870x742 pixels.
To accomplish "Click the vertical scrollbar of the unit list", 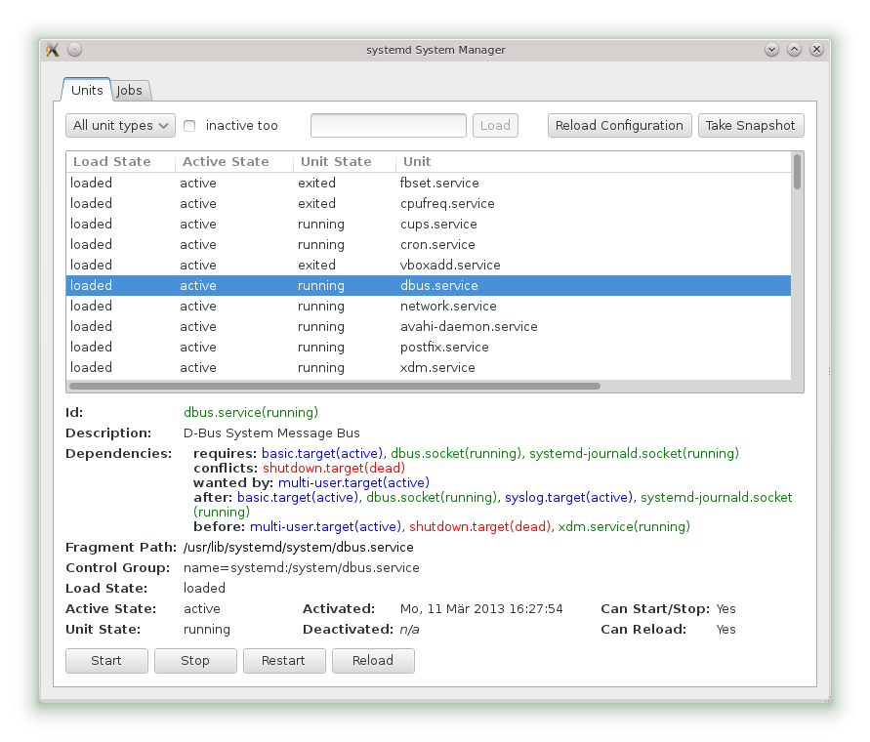I will tap(798, 172).
